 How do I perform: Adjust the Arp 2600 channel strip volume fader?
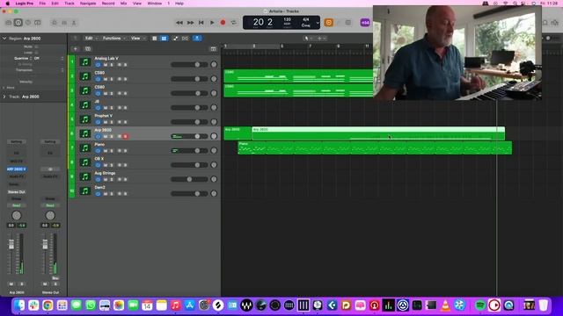[x=11, y=244]
